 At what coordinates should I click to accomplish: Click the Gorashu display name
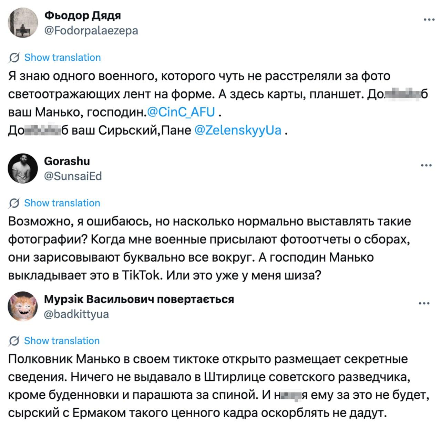click(x=67, y=161)
